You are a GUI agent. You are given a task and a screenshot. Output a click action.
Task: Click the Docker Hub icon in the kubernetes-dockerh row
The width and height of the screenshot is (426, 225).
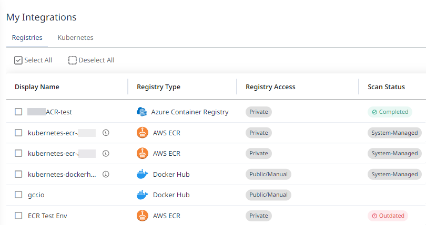click(142, 174)
